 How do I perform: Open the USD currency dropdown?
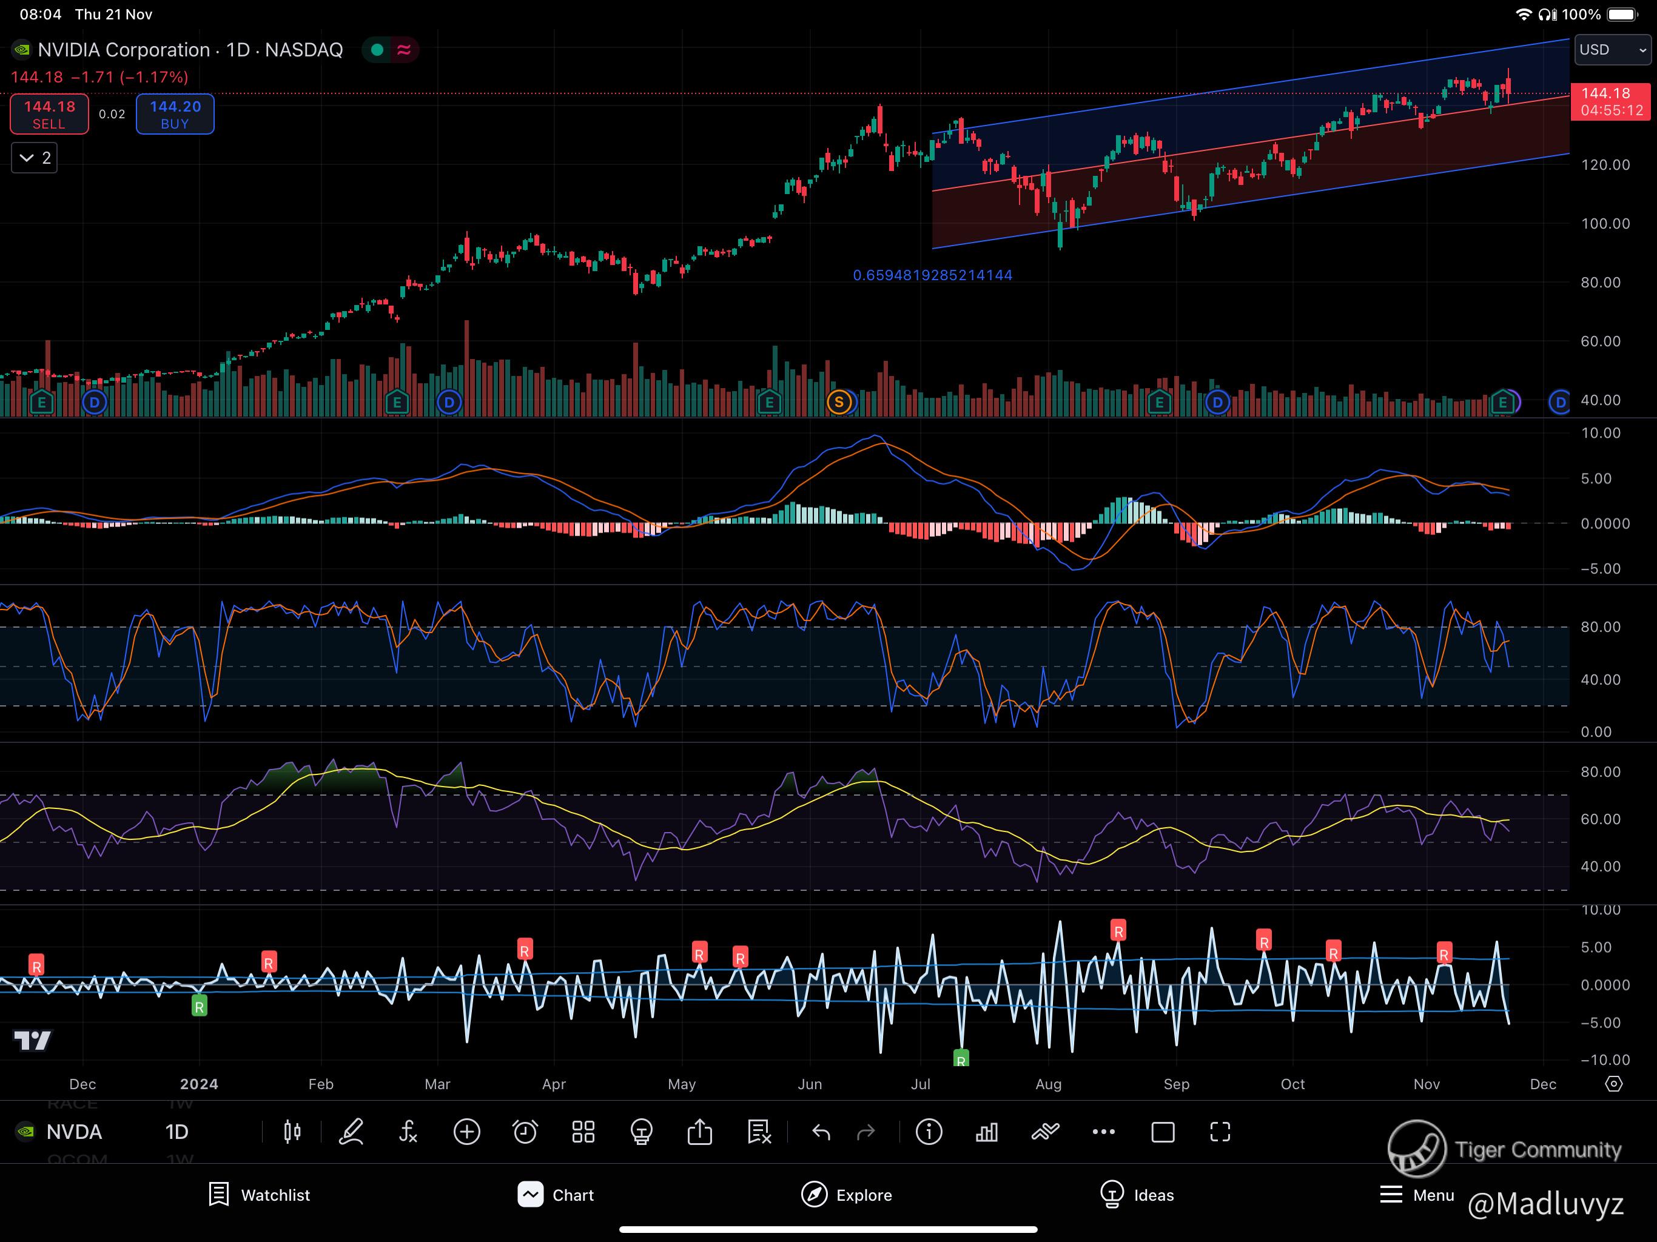(1612, 50)
